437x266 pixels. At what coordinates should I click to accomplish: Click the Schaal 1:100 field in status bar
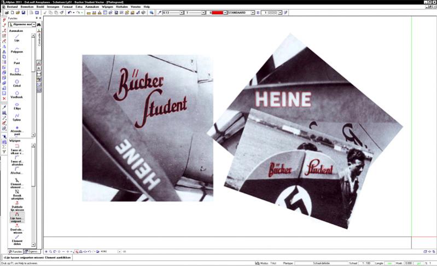[x=366, y=263]
